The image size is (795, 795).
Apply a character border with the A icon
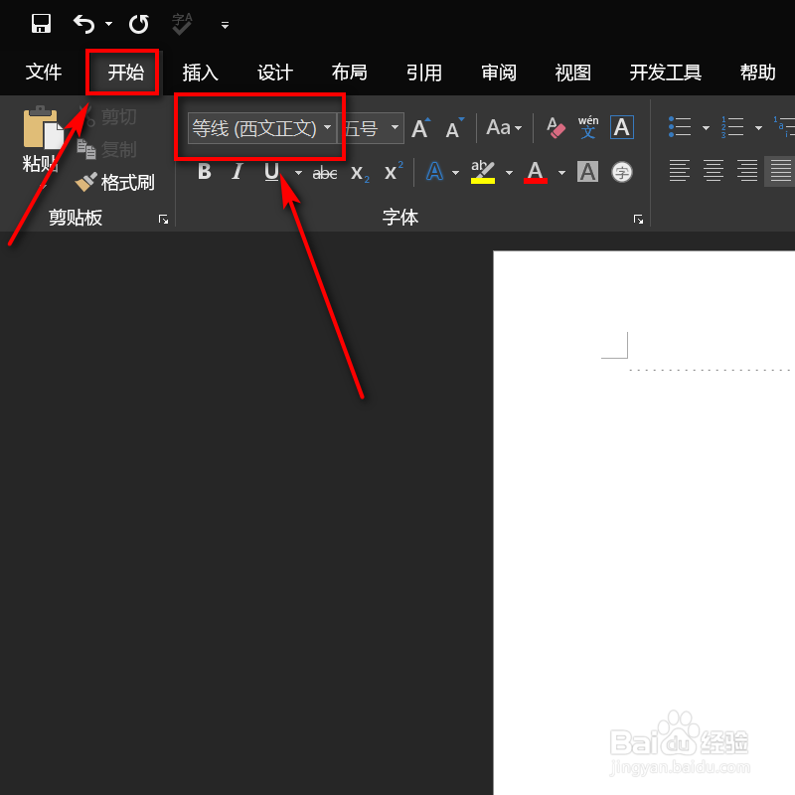point(621,127)
